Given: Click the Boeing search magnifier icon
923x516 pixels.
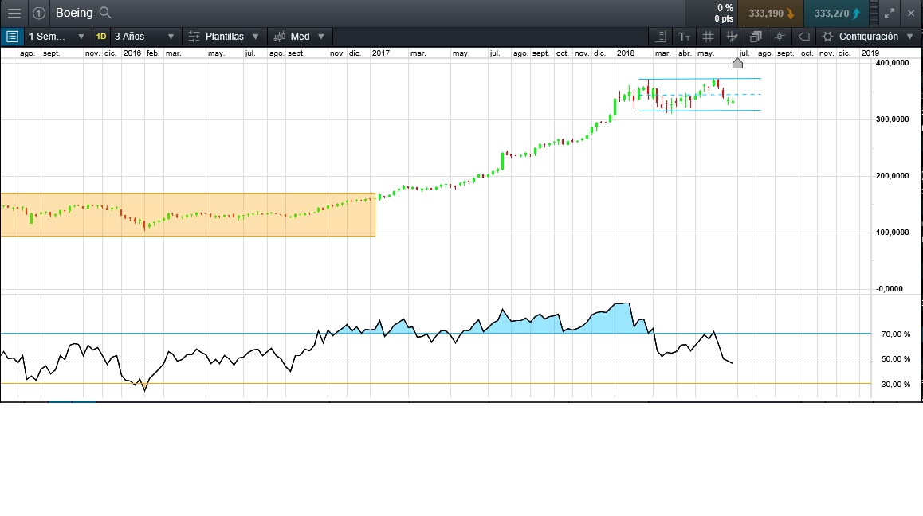Looking at the screenshot, I should 104,14.
